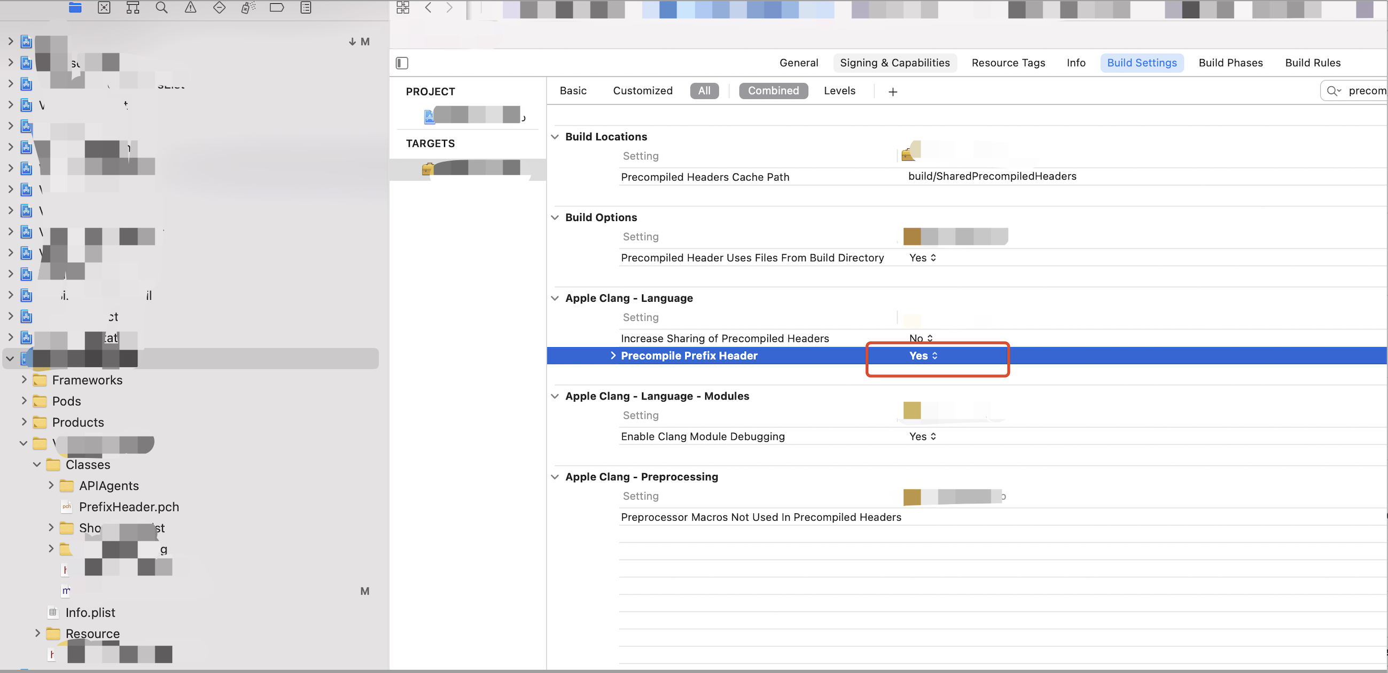Collapse the Apple Clang - Language section
Screen dimensions: 1388x673
click(x=555, y=298)
